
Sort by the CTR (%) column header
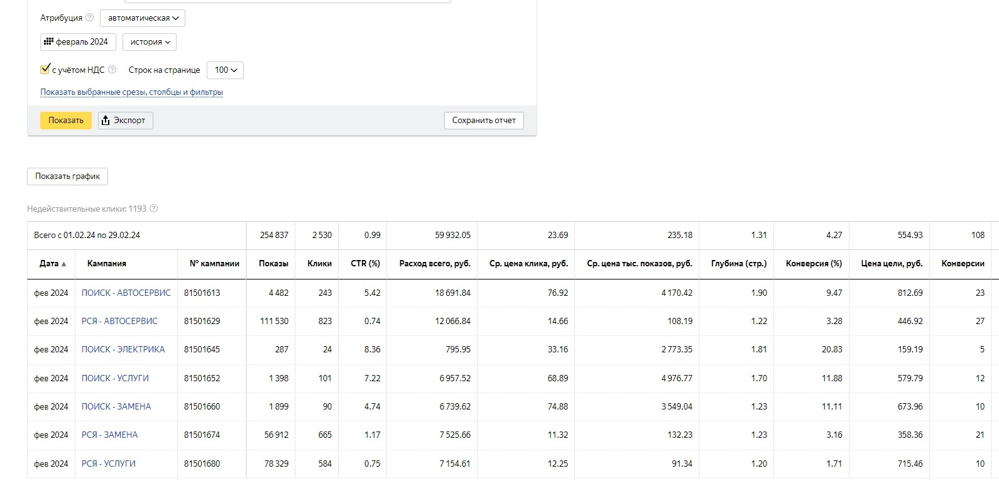[x=365, y=264]
